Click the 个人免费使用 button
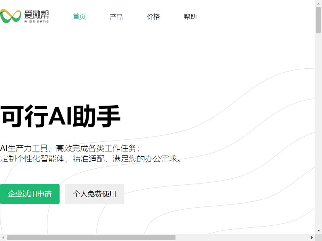 click(x=95, y=194)
